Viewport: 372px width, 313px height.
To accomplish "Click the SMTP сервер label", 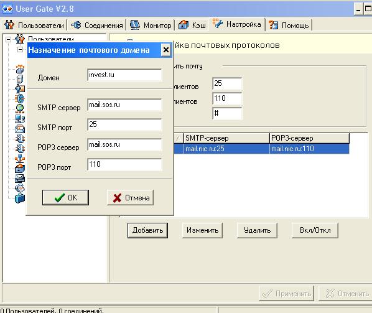I will click(59, 108).
